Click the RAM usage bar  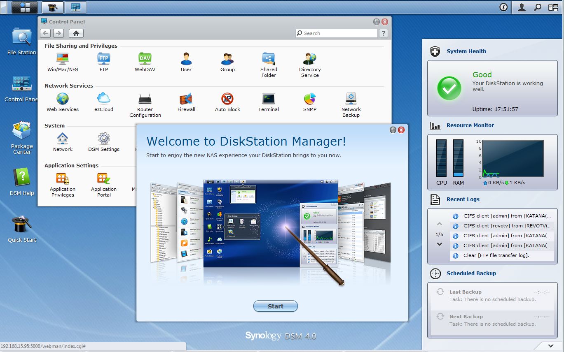pyautogui.click(x=459, y=158)
